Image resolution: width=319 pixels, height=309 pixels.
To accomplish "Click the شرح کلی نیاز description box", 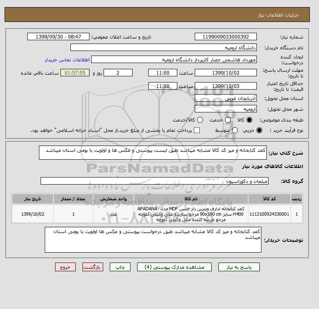I will (153, 153).
